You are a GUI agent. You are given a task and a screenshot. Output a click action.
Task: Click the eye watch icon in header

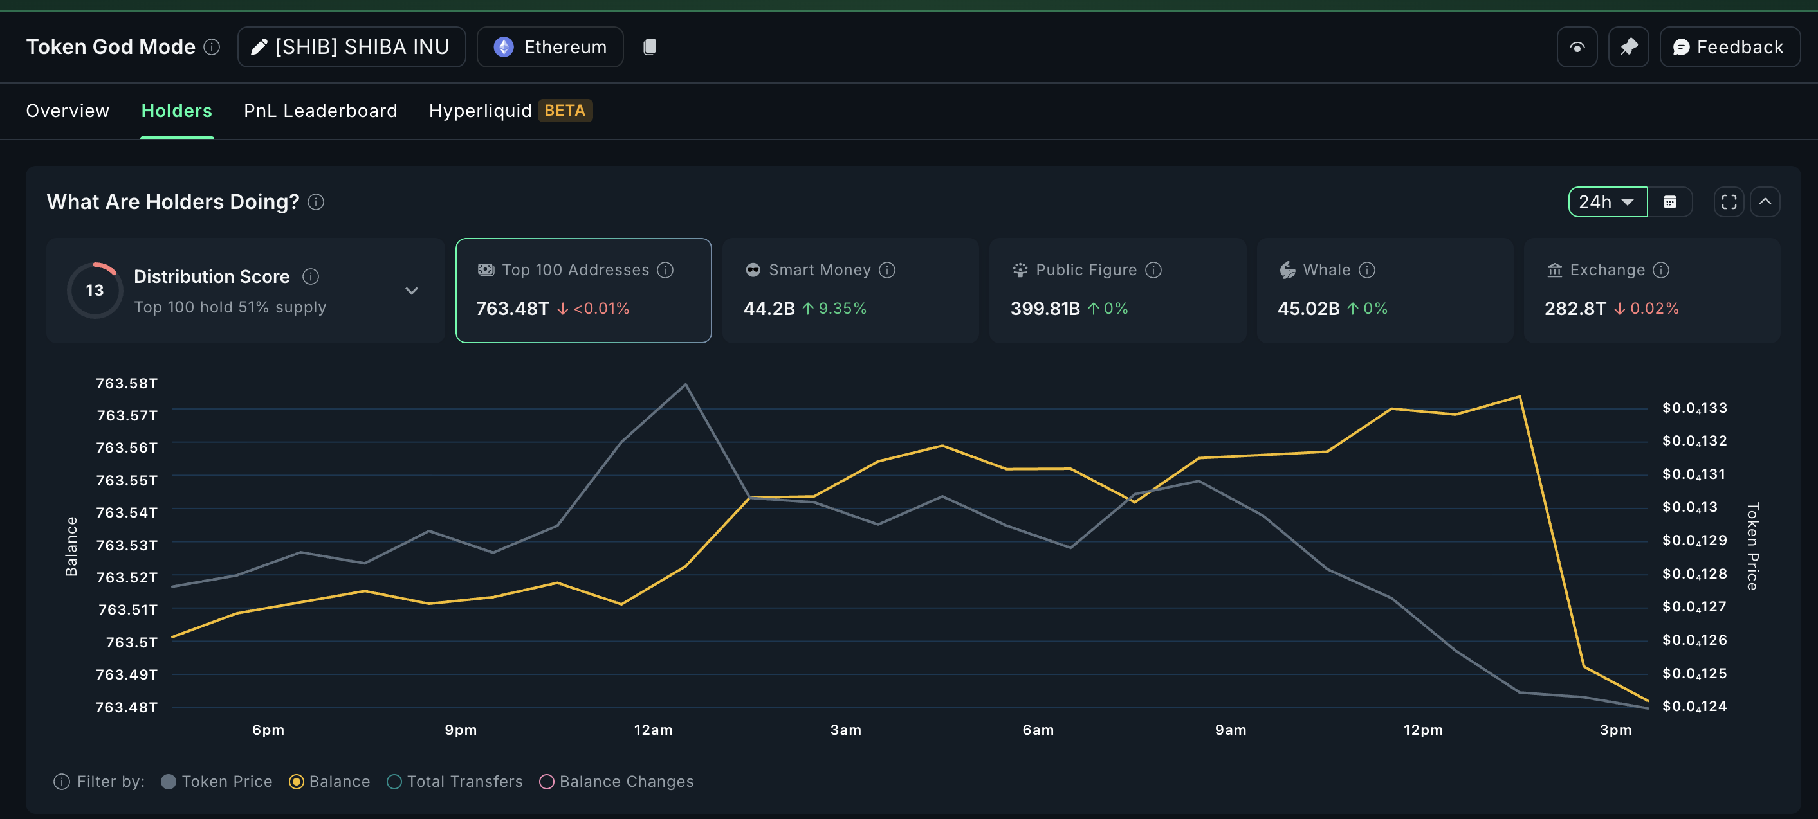(1577, 48)
